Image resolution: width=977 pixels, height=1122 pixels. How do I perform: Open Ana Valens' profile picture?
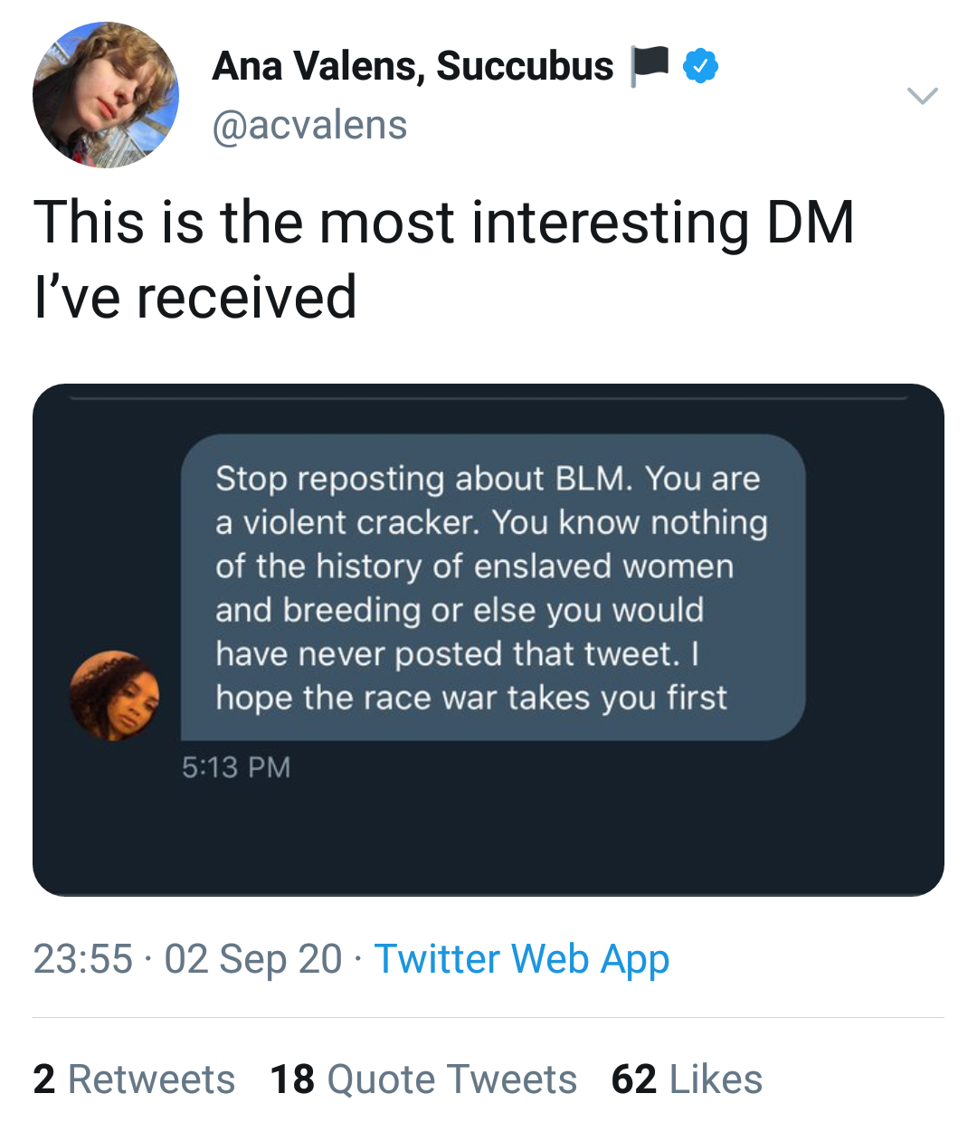(106, 95)
